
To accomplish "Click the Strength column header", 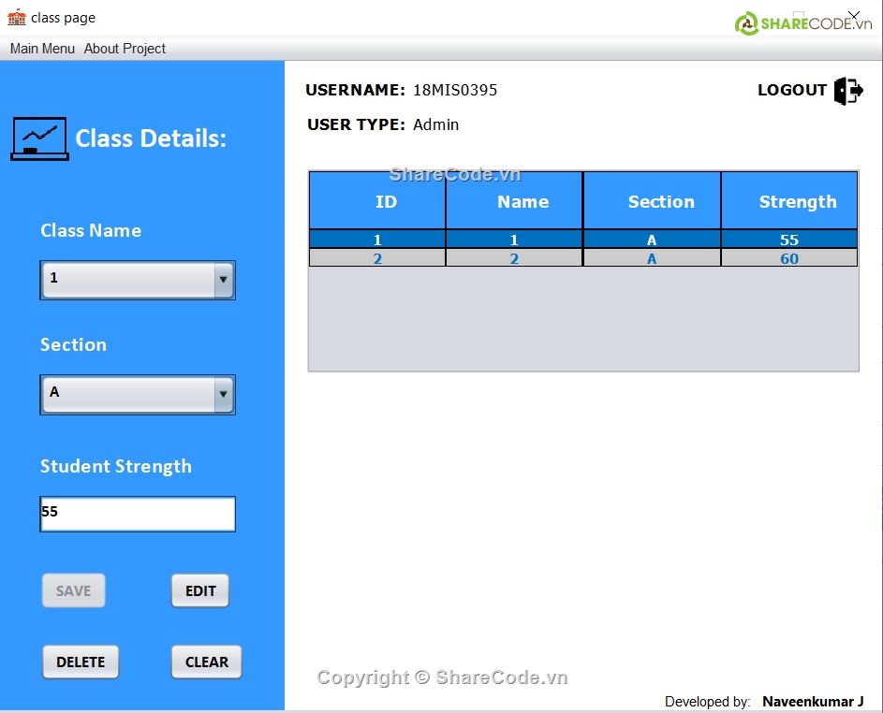I will coord(789,201).
